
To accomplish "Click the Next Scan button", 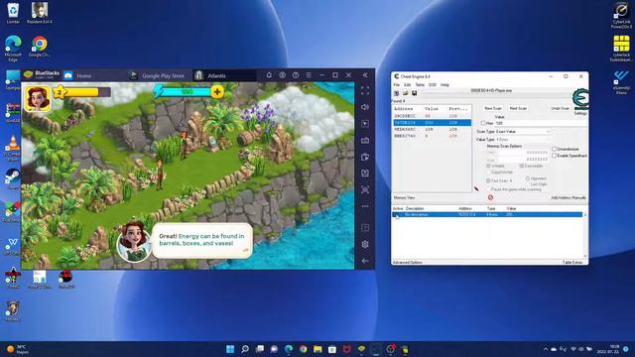I will 518,108.
